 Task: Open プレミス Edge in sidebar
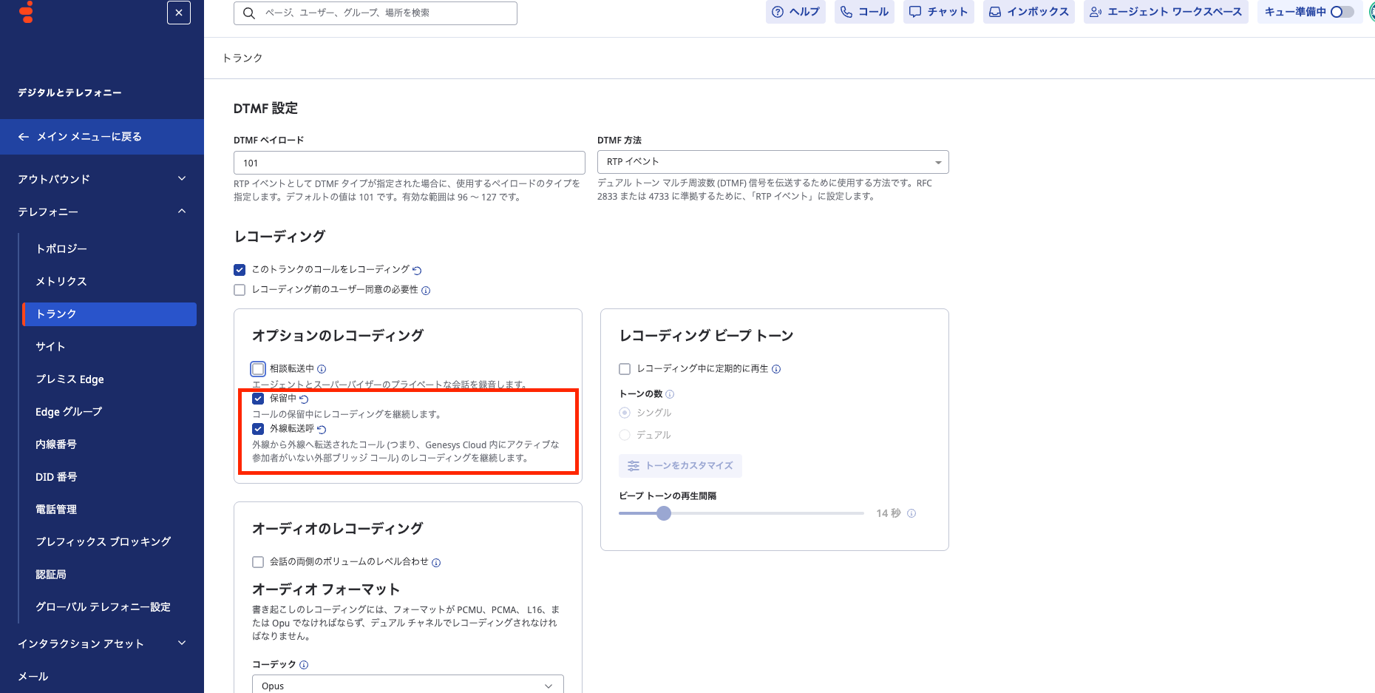(69, 379)
